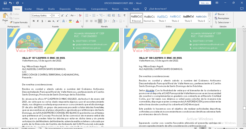246x129 pixels.
Task: Click the Inic. ses. sign-in button
Action: tap(205, 3)
